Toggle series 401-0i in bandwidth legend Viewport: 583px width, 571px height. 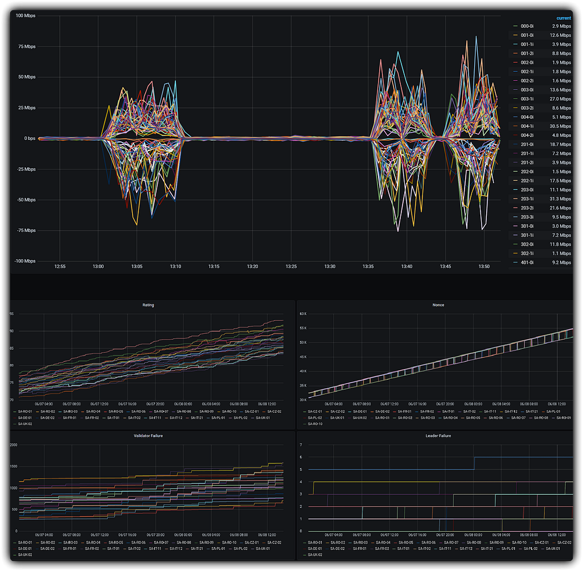527,263
